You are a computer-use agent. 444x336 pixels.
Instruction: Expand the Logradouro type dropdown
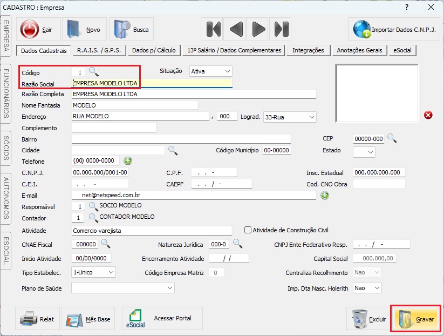(290, 117)
